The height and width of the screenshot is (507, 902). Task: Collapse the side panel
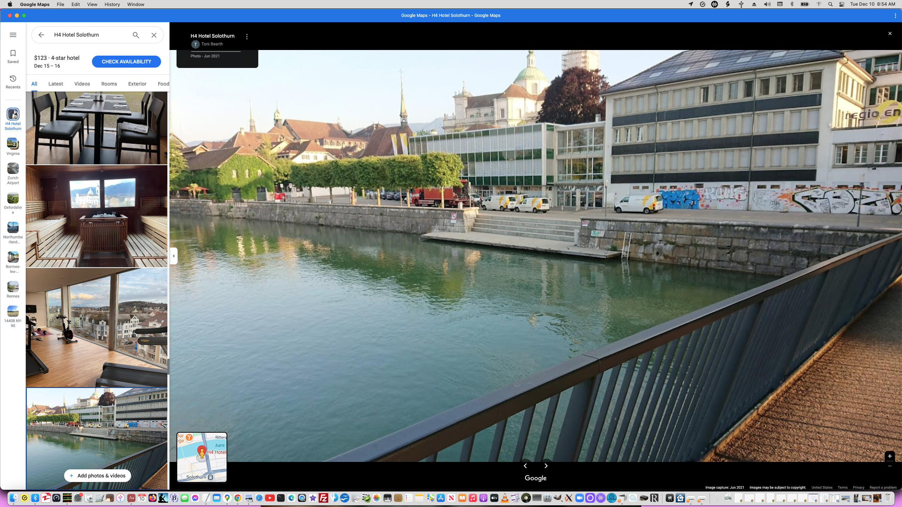[x=173, y=256]
